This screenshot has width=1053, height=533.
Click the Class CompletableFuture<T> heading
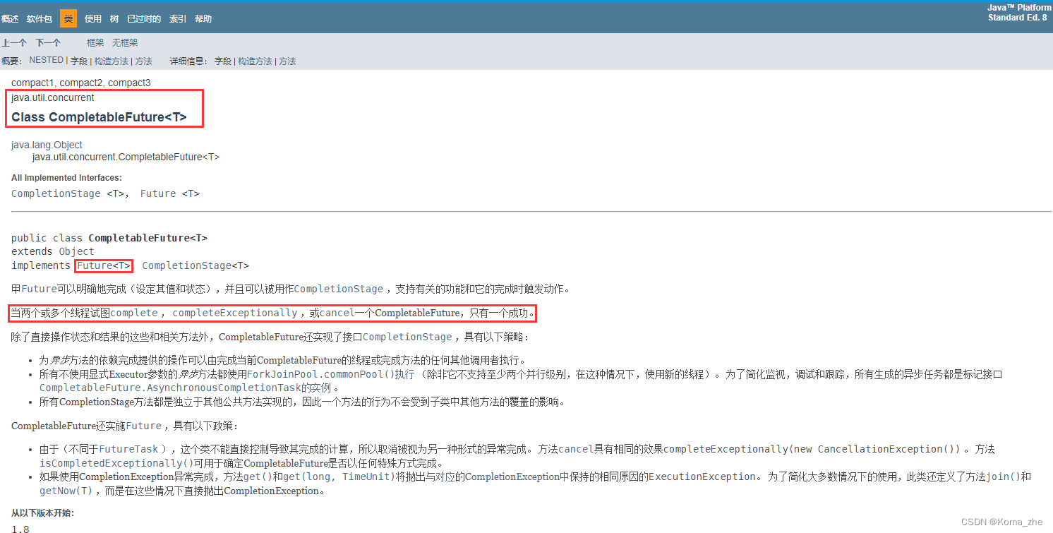coord(99,117)
